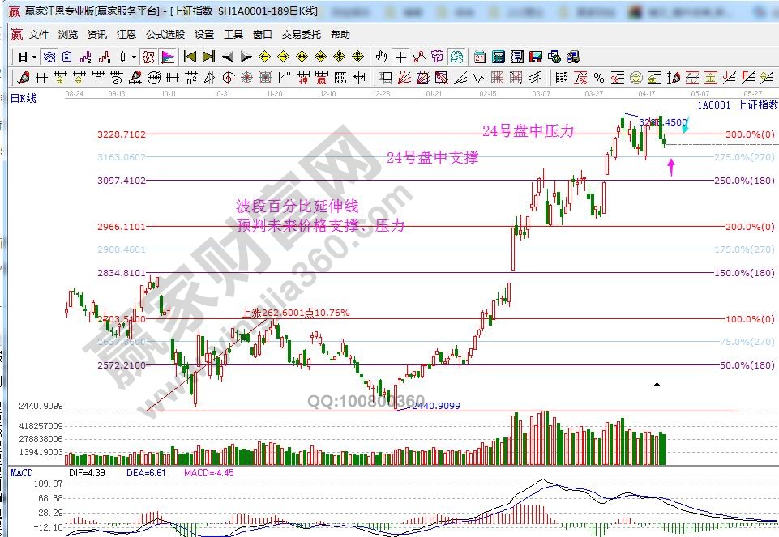Image resolution: width=779 pixels, height=537 pixels.
Task: Open the 江恩 menu
Action: [x=126, y=35]
